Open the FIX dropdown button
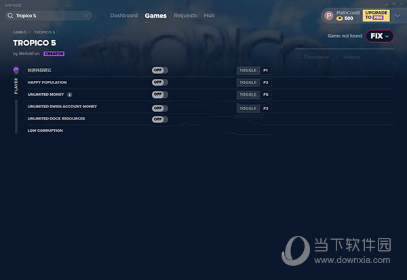This screenshot has width=407, height=280. (379, 36)
